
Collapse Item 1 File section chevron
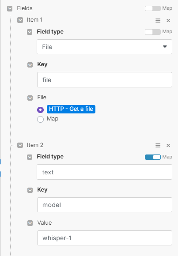[30, 98]
